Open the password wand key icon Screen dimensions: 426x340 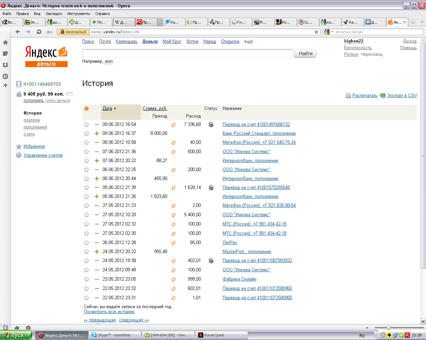coord(50,32)
